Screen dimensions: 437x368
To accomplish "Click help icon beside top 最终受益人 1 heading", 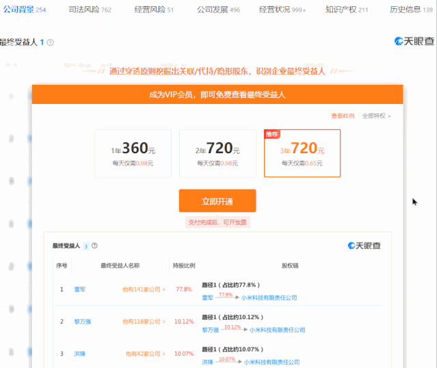I will [x=50, y=42].
